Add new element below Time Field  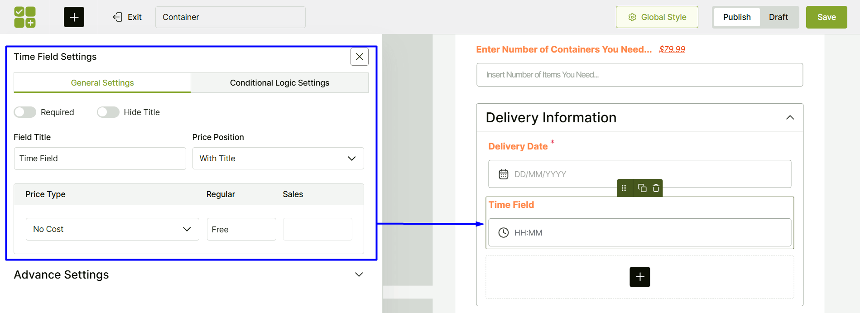point(639,277)
